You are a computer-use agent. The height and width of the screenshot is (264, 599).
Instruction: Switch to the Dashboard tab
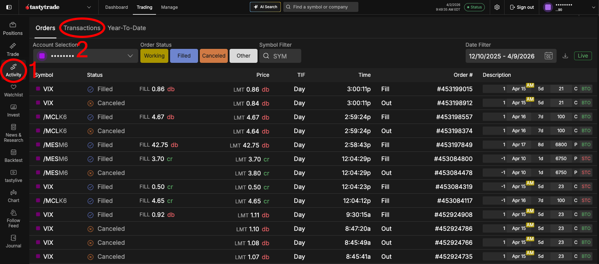pyautogui.click(x=116, y=7)
